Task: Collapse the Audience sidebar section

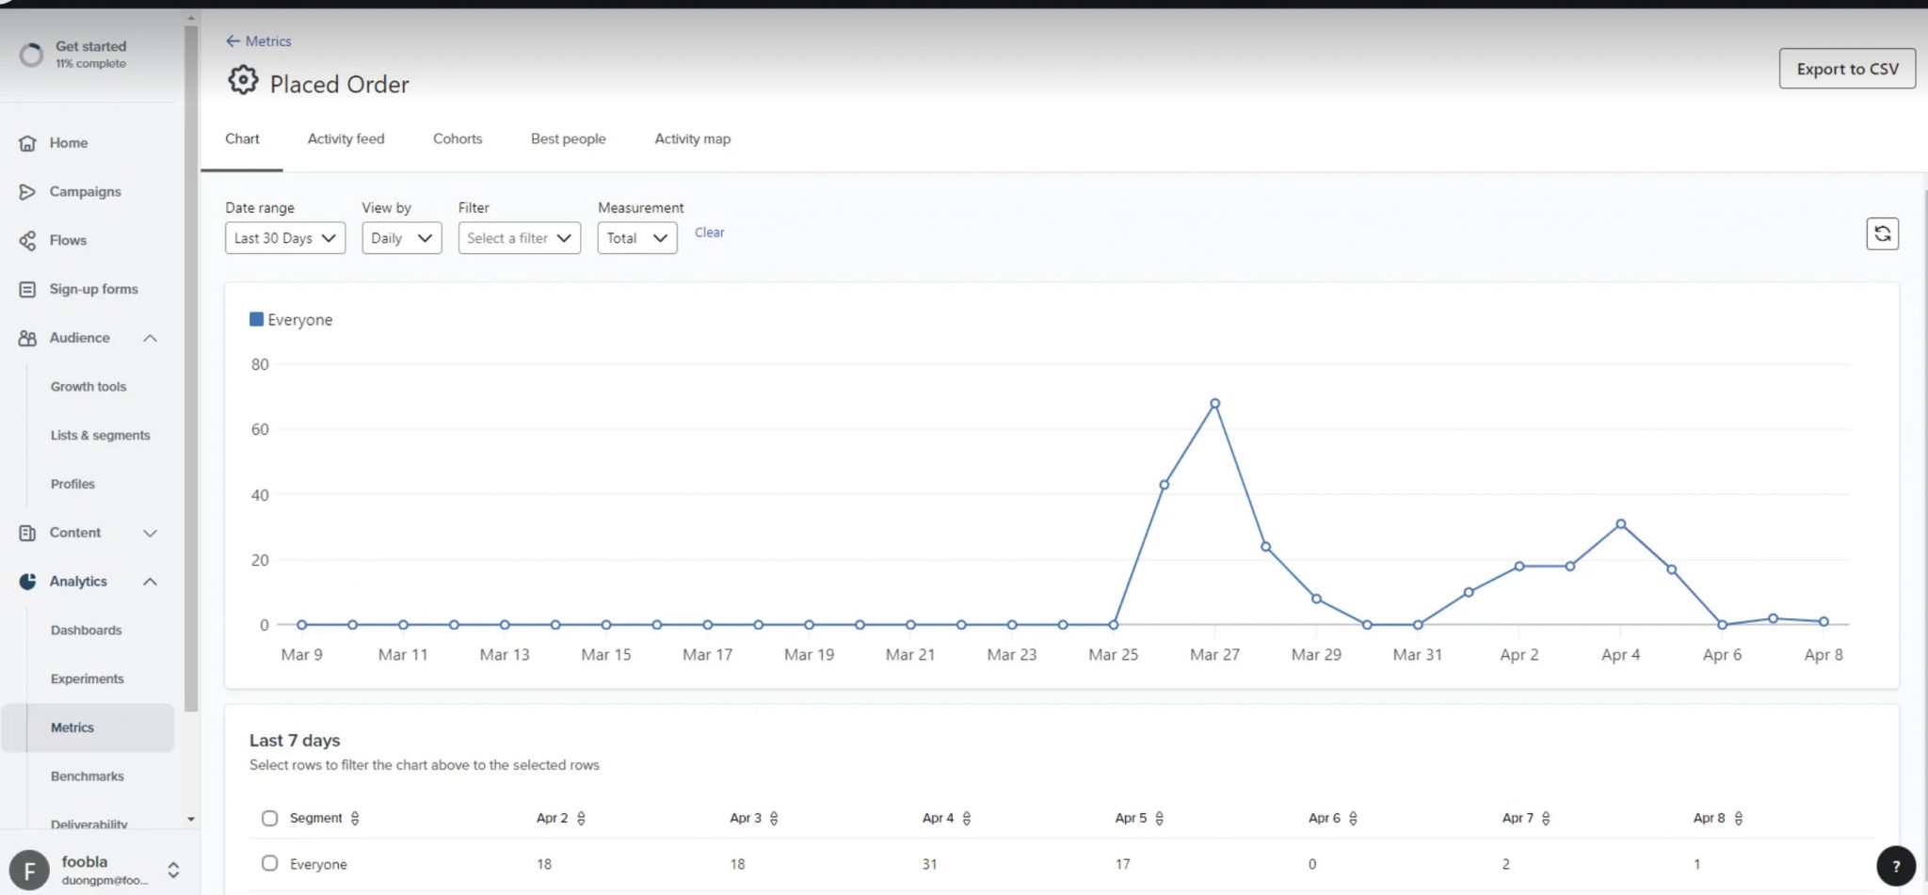Action: pos(150,339)
